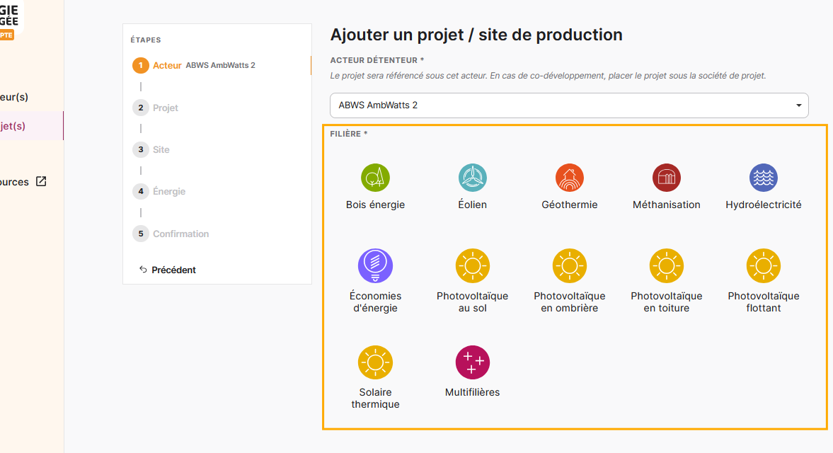Click the Géothermie label

tap(570, 205)
